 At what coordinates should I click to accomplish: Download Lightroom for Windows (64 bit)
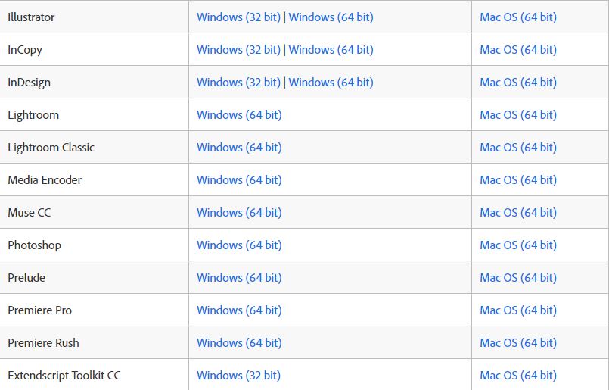coord(239,115)
